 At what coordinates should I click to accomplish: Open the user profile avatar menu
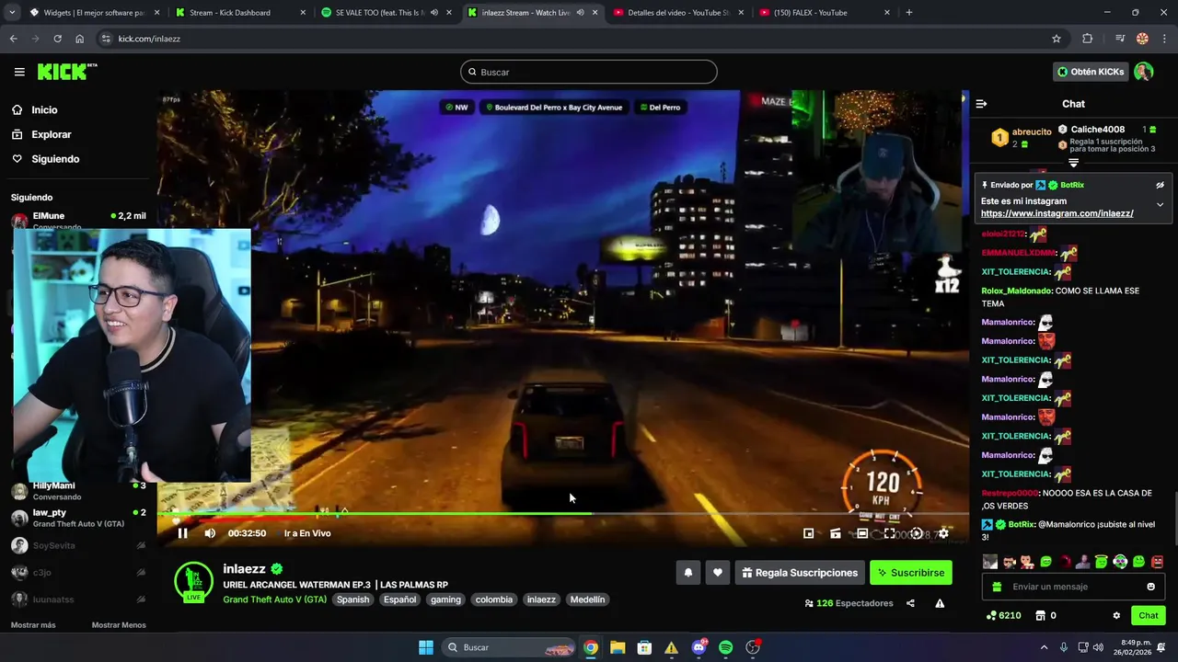pyautogui.click(x=1143, y=72)
